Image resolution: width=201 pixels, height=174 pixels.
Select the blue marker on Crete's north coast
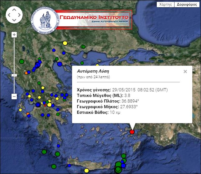[69, 166]
